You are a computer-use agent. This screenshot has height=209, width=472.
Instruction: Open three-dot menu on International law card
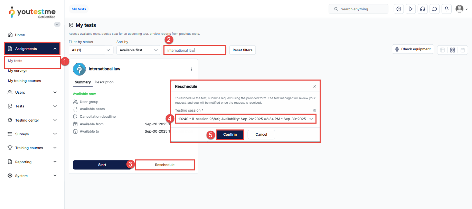pyautogui.click(x=192, y=69)
